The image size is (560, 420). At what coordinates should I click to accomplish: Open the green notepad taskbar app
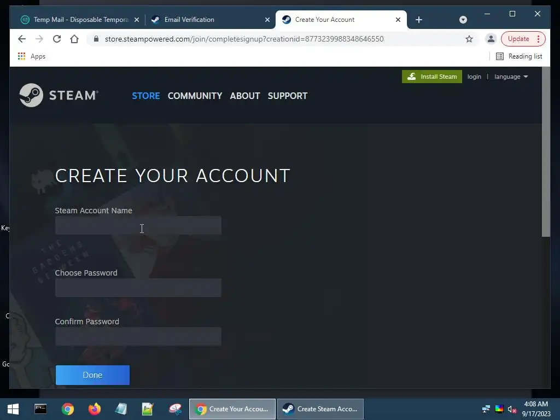[x=148, y=409]
